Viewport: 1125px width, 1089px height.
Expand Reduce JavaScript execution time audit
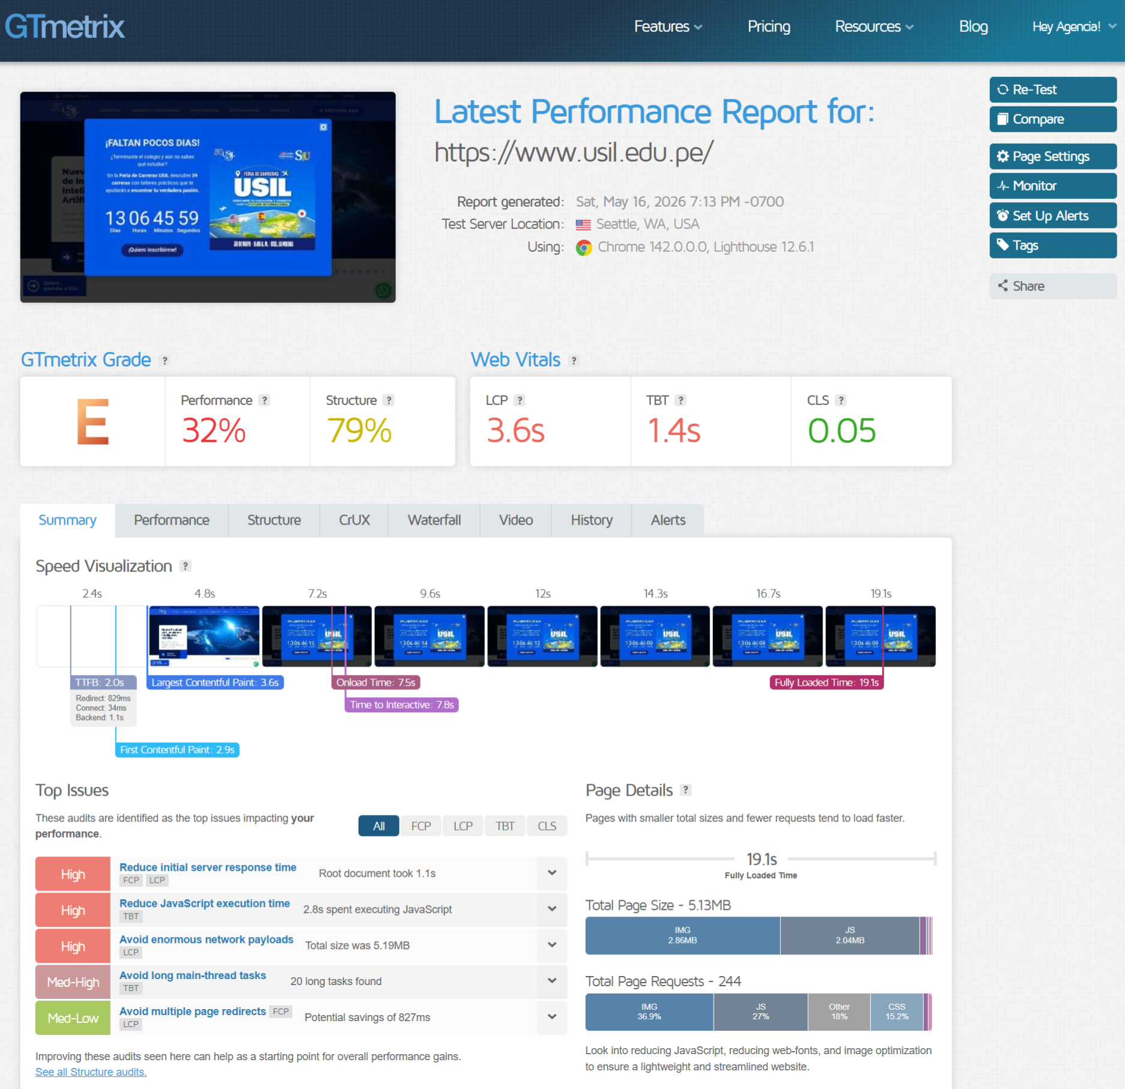(x=552, y=909)
